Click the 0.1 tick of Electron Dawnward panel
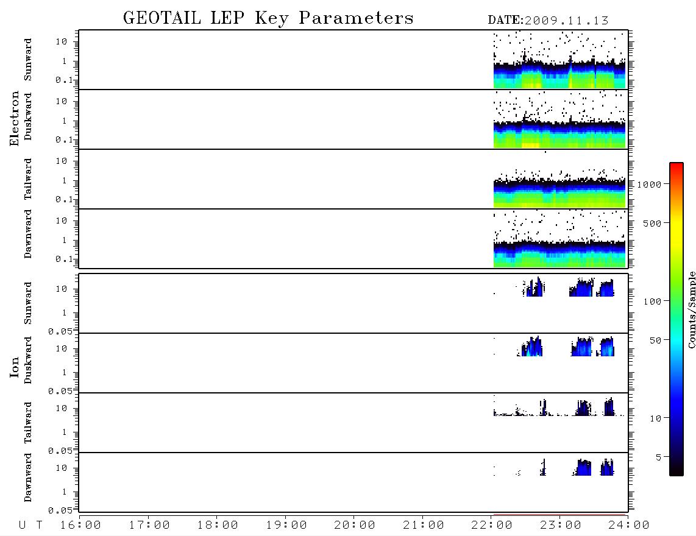This screenshot has width=696, height=536. [64, 259]
